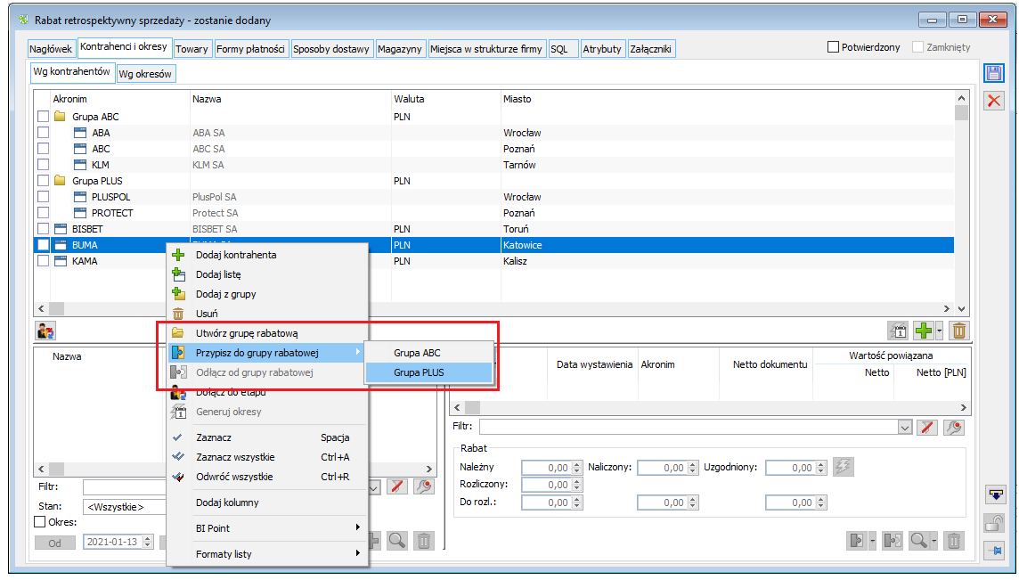This screenshot has width=1019, height=580.
Task: Open dropdown arrow beside attach document icon
Action: [x=872, y=540]
